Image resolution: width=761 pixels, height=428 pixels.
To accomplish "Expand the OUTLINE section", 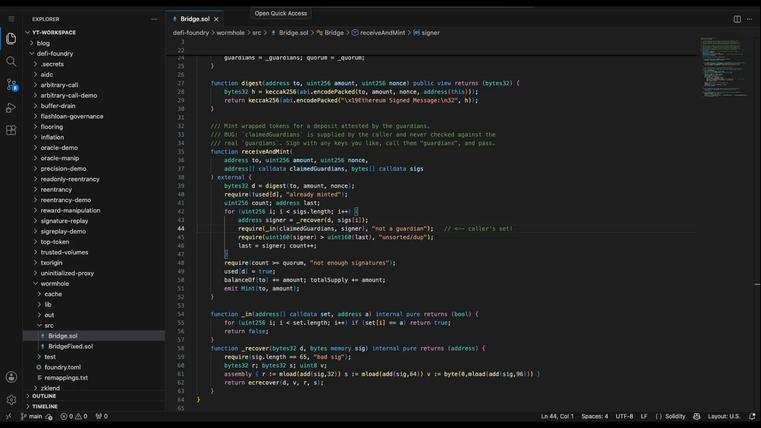I will 44,396.
